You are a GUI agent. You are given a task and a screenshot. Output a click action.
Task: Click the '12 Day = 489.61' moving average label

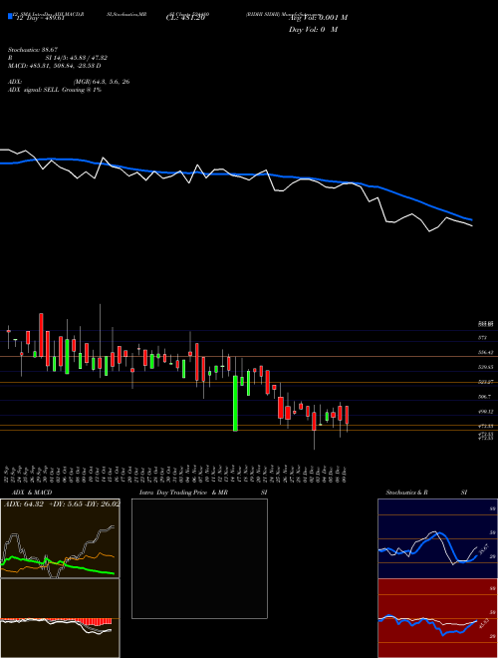click(40, 18)
